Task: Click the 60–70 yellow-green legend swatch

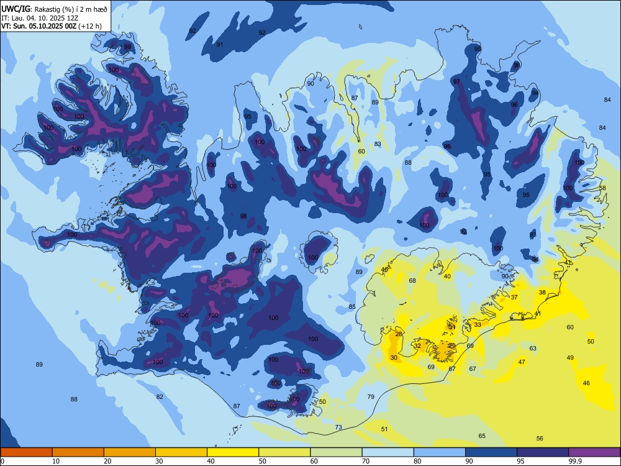Action: 336,452
